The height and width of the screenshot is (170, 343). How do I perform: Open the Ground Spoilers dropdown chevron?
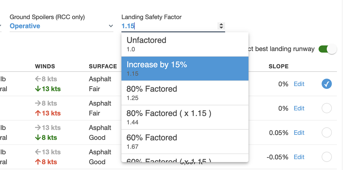point(111,26)
